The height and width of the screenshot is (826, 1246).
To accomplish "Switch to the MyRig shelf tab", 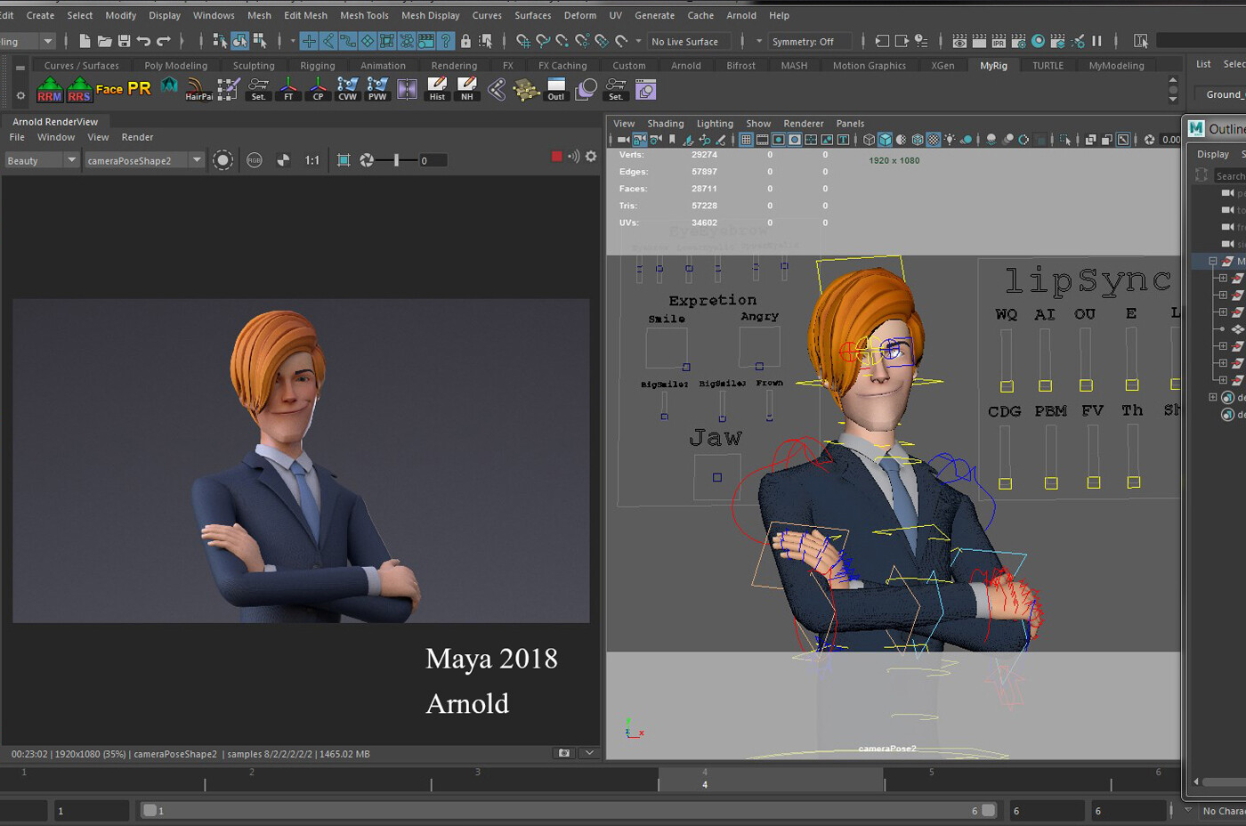I will (x=995, y=65).
